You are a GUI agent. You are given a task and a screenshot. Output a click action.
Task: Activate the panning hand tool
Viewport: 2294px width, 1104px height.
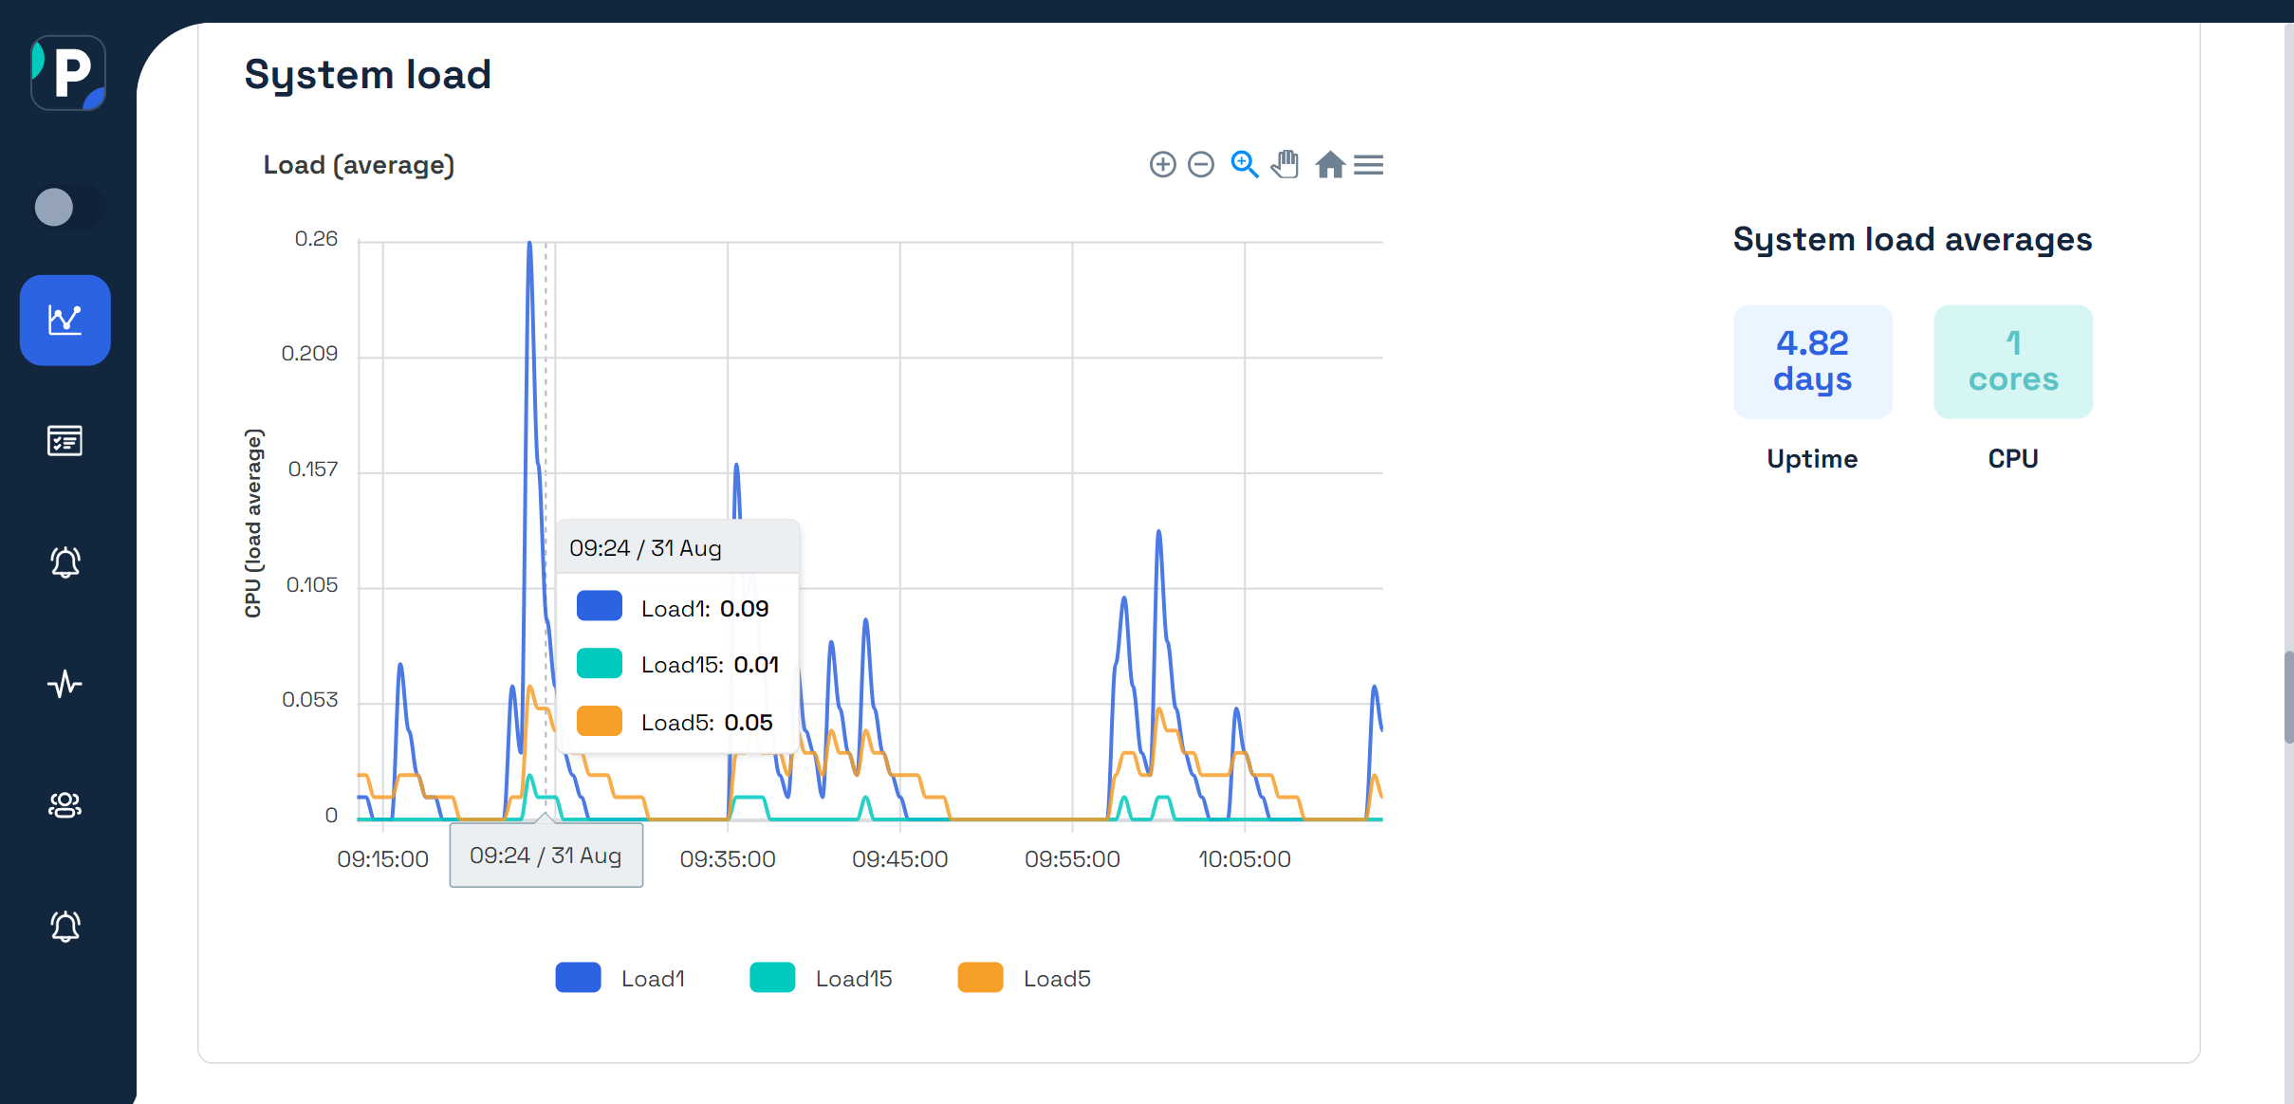[1286, 165]
